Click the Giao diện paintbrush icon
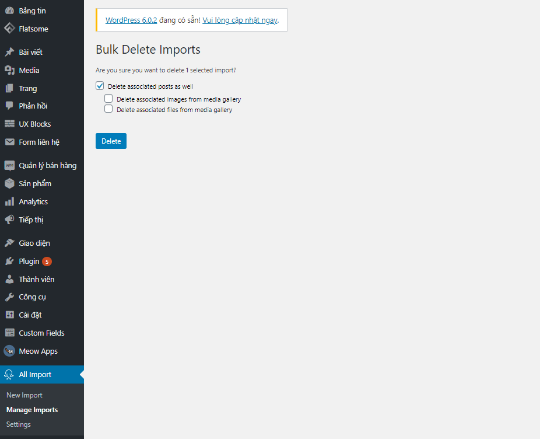The image size is (540, 439). coord(9,243)
